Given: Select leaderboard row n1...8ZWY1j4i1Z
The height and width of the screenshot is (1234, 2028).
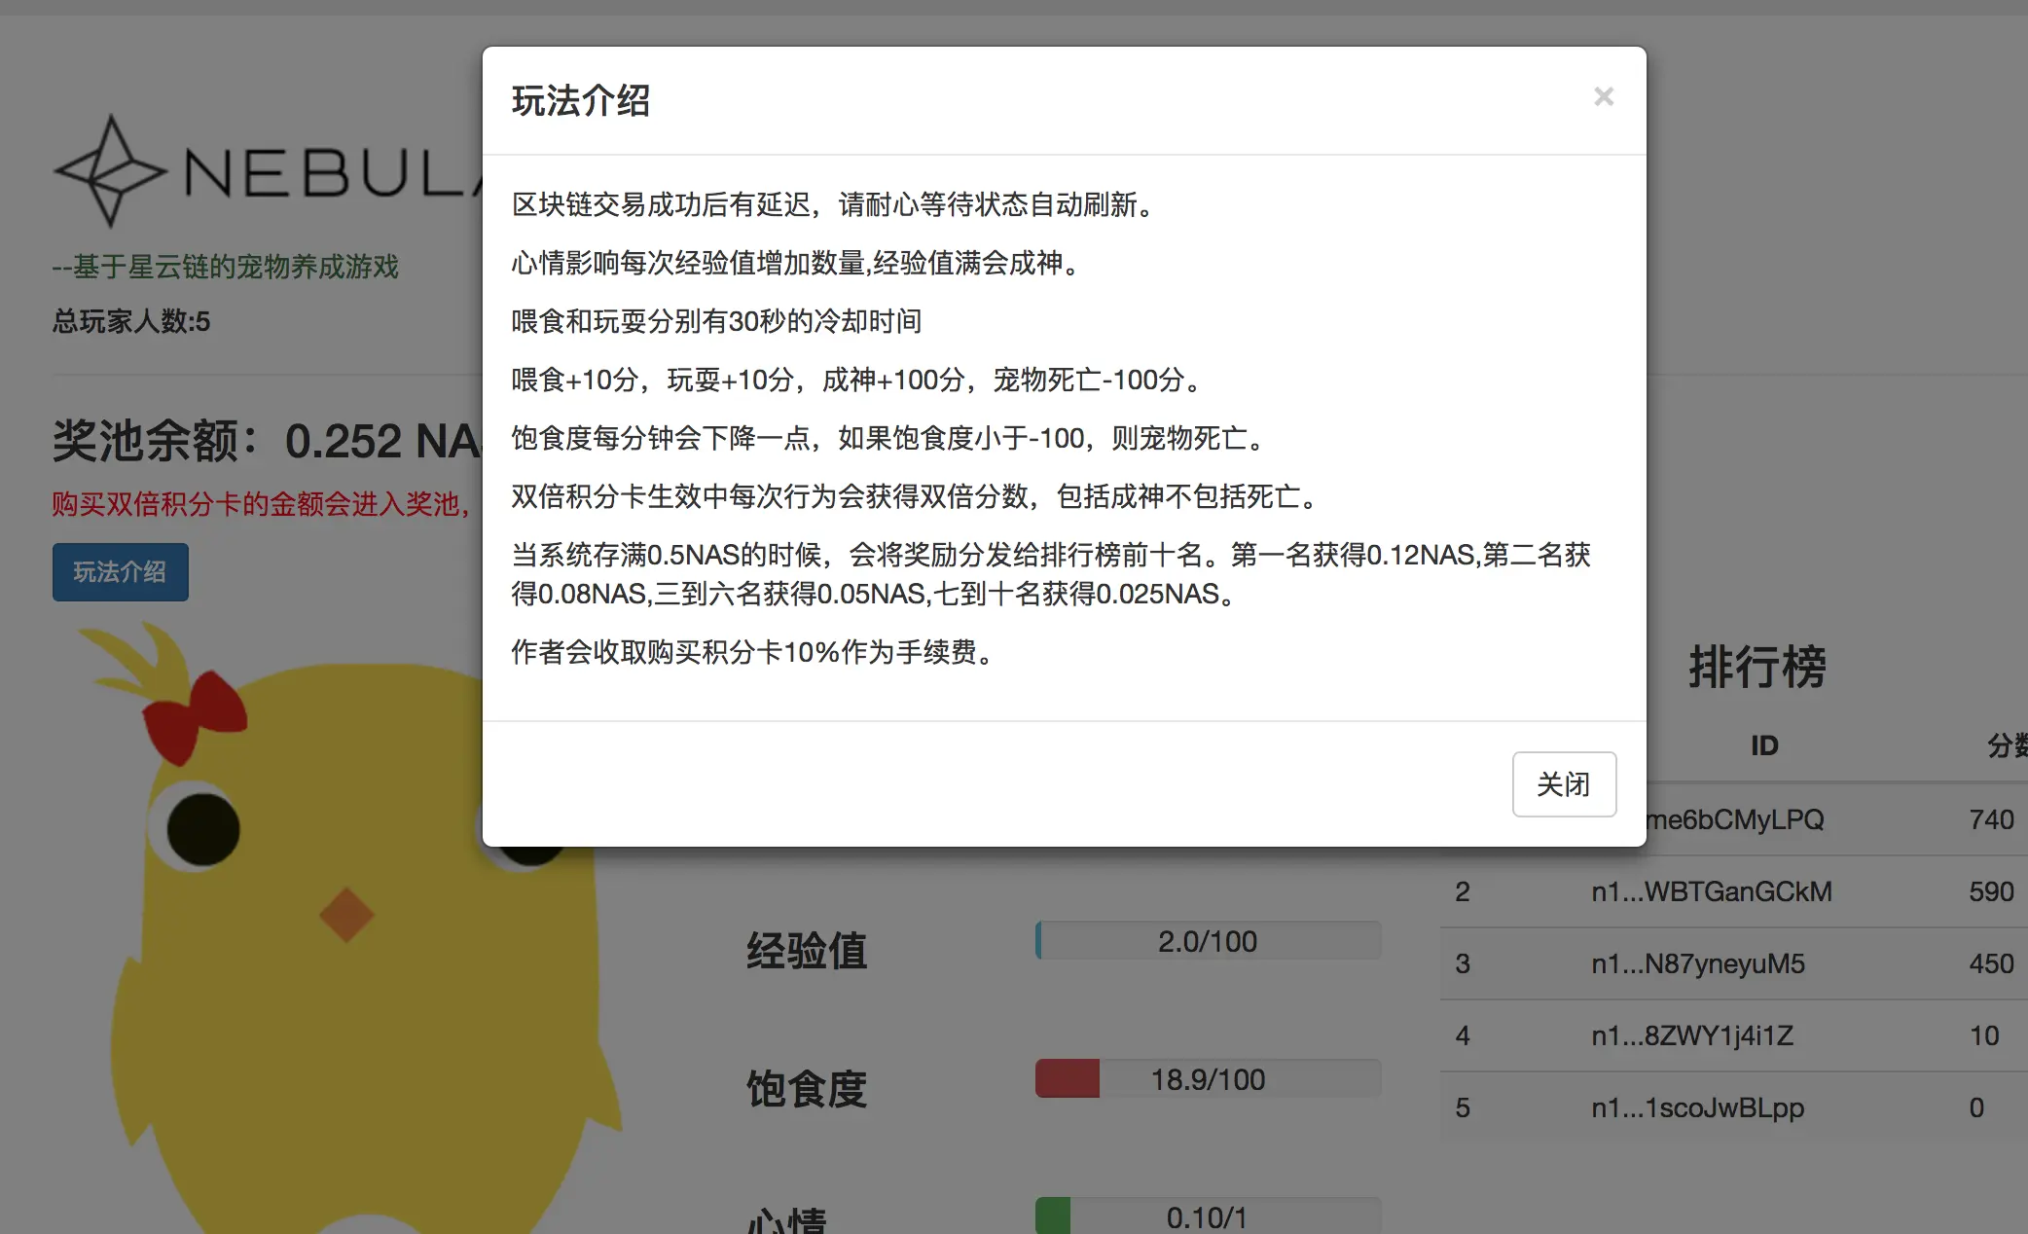Looking at the screenshot, I should click(x=1691, y=1035).
